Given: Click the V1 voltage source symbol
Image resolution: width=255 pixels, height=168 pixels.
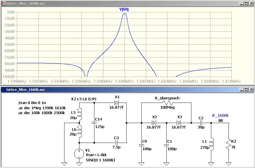Looking at the screenshot, I should (79, 154).
